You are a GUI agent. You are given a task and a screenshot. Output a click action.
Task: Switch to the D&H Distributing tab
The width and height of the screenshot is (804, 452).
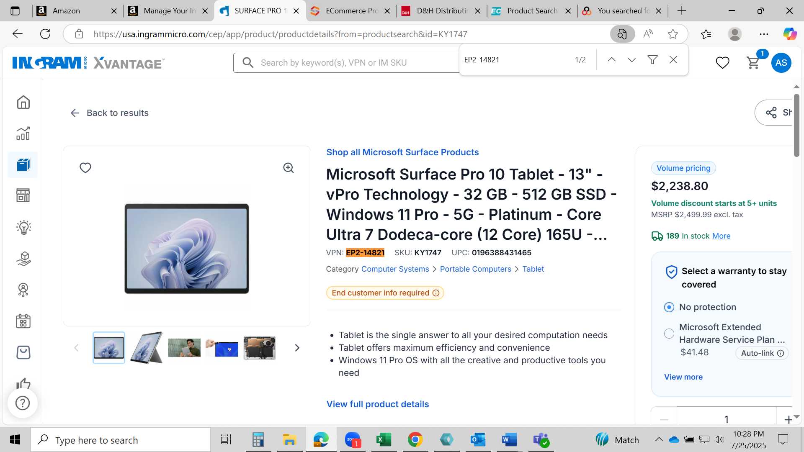click(x=442, y=11)
